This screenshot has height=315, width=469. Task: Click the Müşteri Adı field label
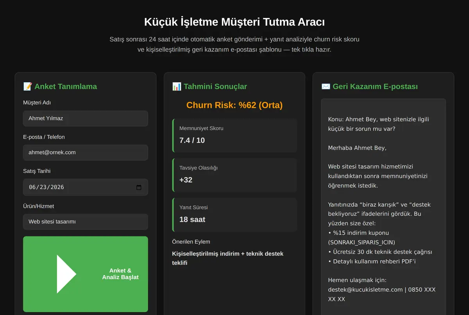point(37,102)
